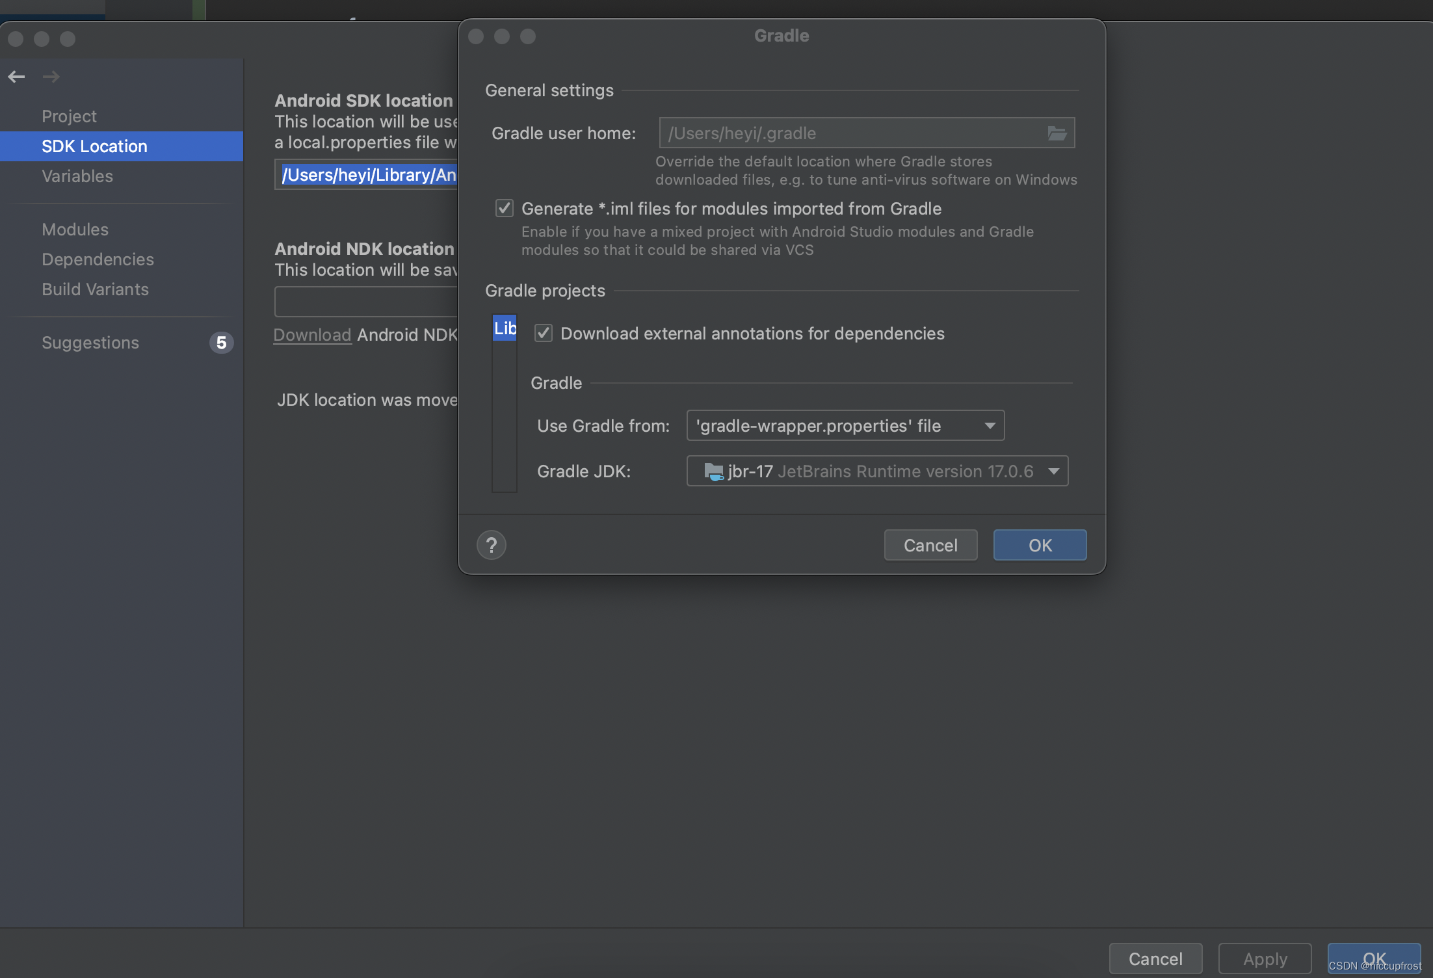Click the Download Android NDK link
Viewport: 1433px width, 978px height.
pyautogui.click(x=312, y=335)
